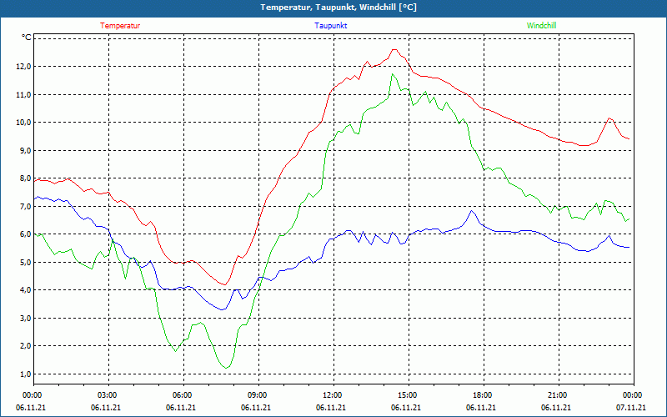Click the 8,0 y-axis value
The width and height of the screenshot is (667, 417).
coord(26,178)
